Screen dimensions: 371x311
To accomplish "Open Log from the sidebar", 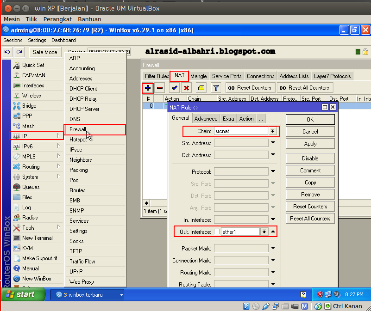I will [x=26, y=207].
